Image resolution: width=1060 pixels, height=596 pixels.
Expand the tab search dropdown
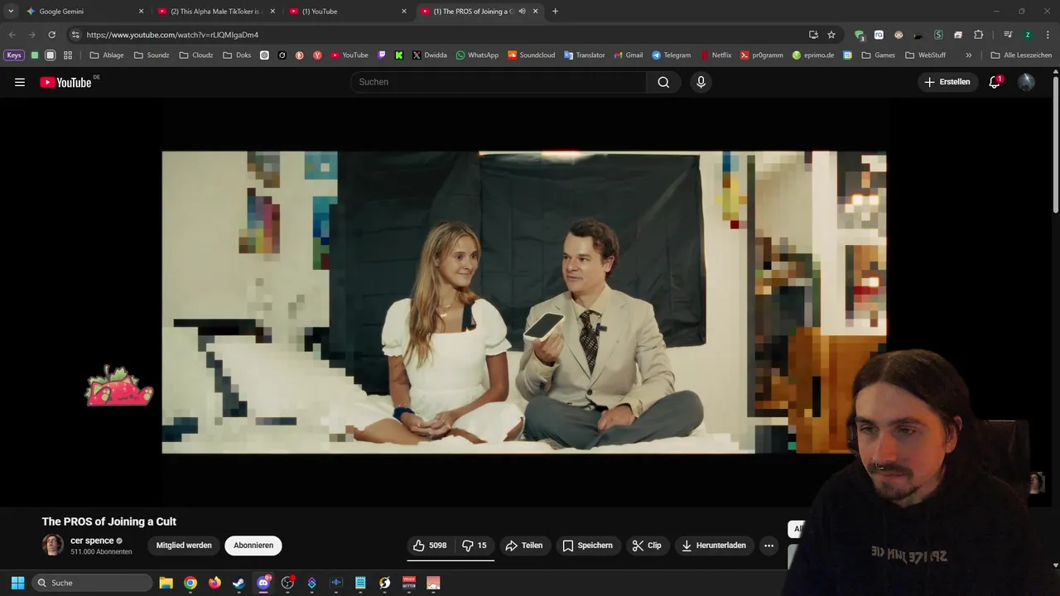[11, 12]
